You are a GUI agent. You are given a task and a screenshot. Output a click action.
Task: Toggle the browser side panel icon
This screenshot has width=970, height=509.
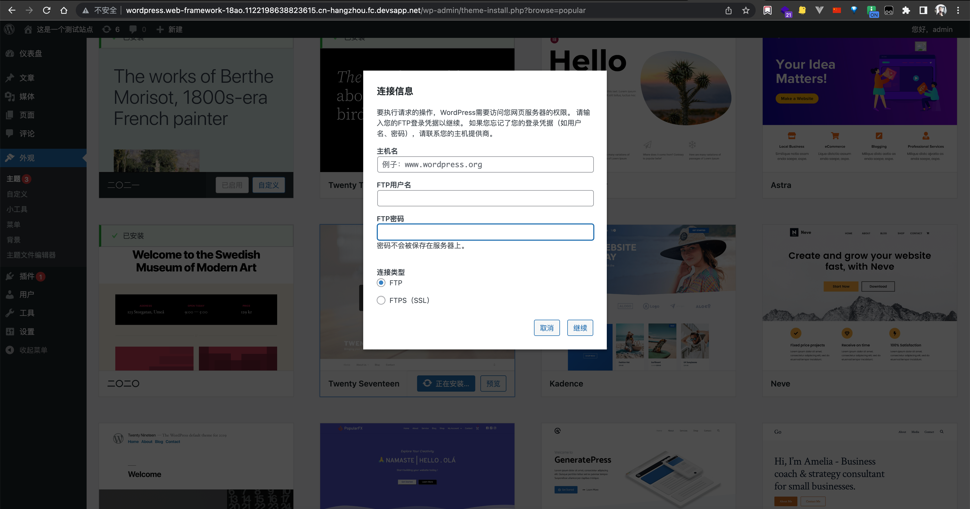923,10
